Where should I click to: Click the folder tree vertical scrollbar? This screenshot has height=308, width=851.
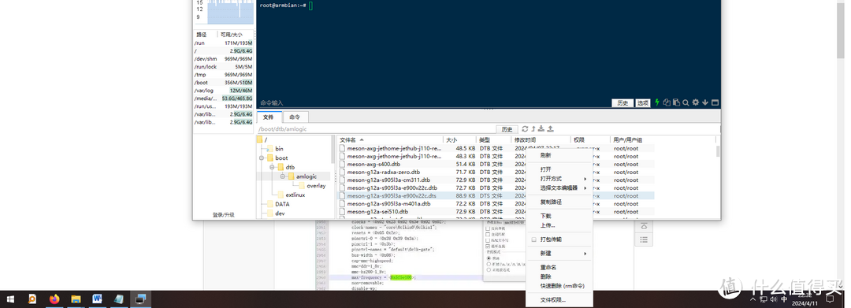[333, 150]
